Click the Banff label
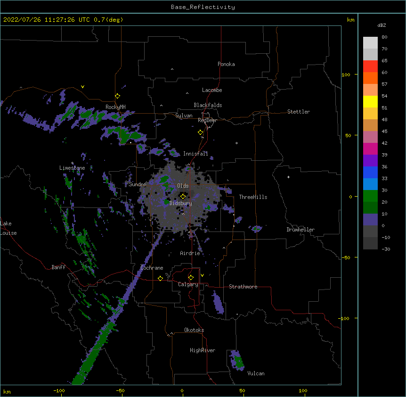This screenshot has width=406, height=397. pos(58,267)
